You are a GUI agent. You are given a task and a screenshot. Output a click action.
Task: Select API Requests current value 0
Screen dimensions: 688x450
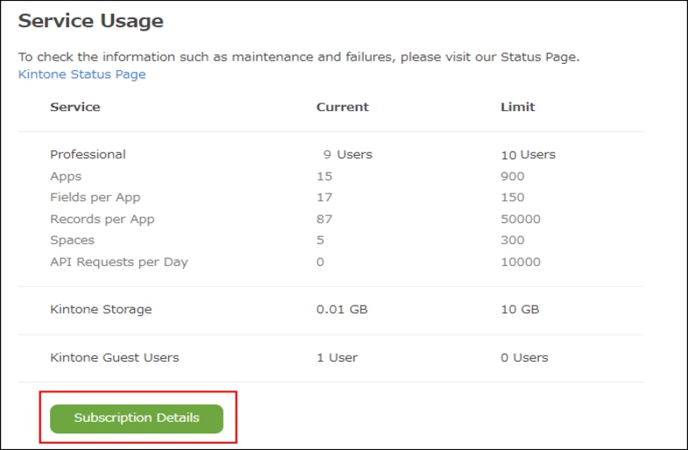pos(320,262)
